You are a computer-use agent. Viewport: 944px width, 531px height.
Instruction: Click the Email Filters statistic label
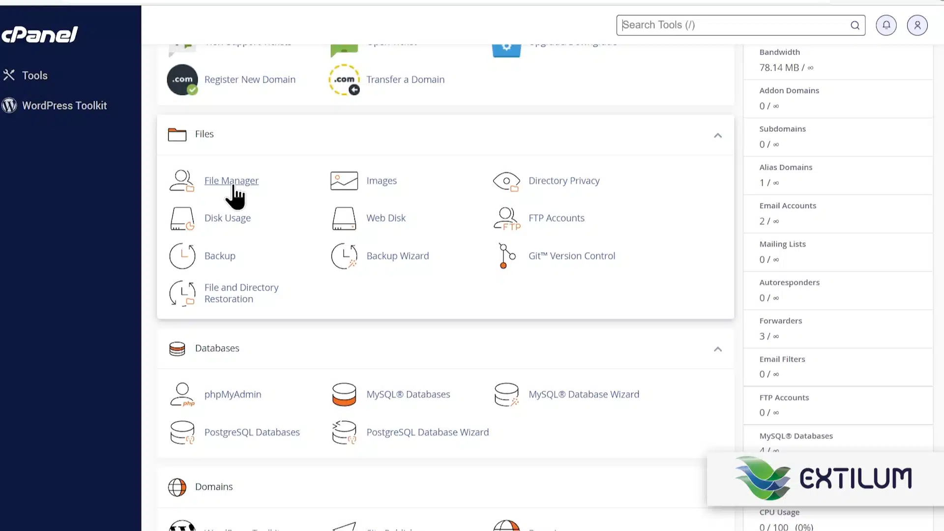[x=782, y=359]
